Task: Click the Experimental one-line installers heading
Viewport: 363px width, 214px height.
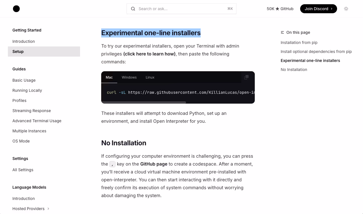Action: 151,33
